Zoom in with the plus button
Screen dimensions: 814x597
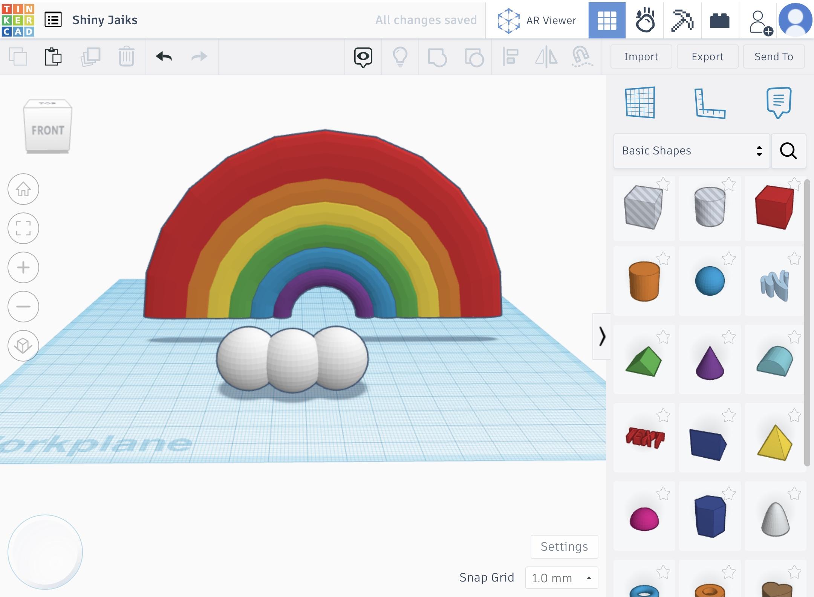point(23,267)
